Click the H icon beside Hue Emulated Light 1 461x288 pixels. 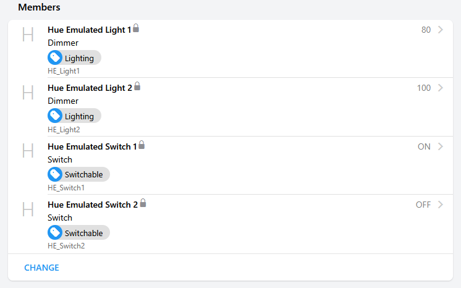[x=28, y=35]
